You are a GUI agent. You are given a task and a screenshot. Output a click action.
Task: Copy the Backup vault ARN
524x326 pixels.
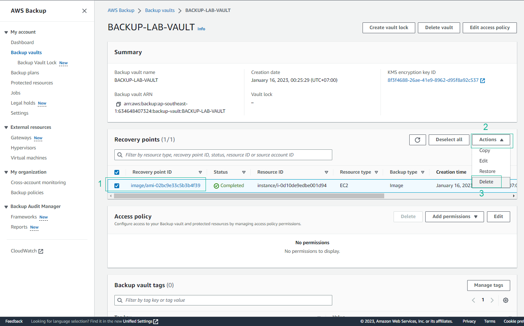pos(118,104)
